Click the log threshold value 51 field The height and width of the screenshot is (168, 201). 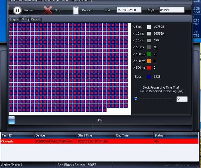[x=182, y=99]
